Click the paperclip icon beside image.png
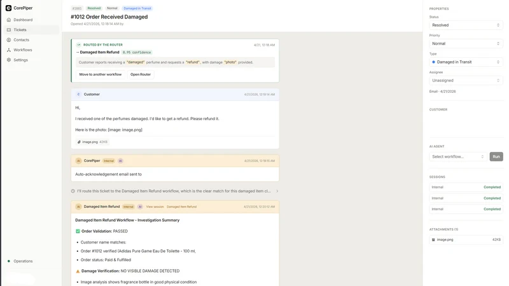 tap(79, 142)
